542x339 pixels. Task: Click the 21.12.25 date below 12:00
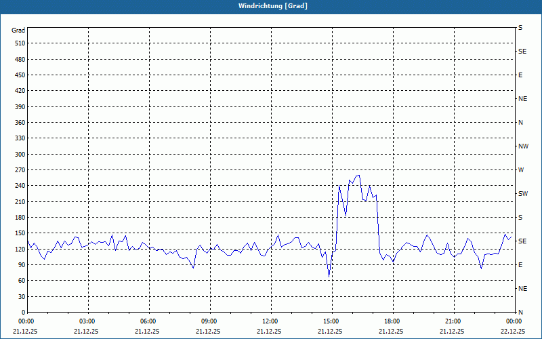click(x=268, y=331)
